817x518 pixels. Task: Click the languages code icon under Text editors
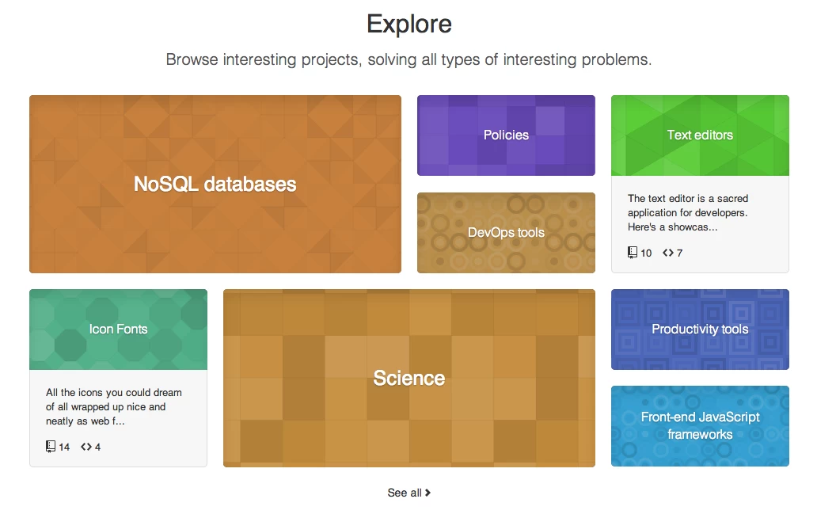click(668, 253)
